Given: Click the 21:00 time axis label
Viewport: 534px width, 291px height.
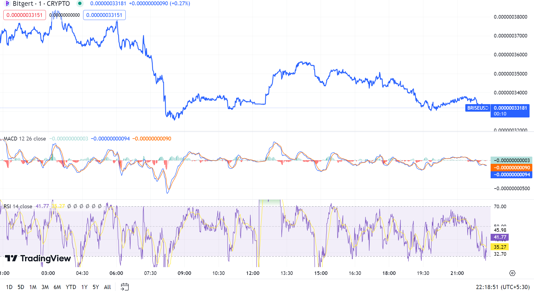Looking at the screenshot, I should click(x=457, y=273).
